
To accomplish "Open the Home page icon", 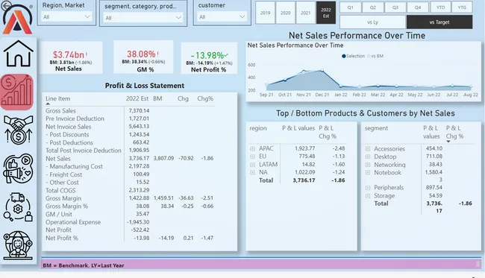I will point(18,54).
